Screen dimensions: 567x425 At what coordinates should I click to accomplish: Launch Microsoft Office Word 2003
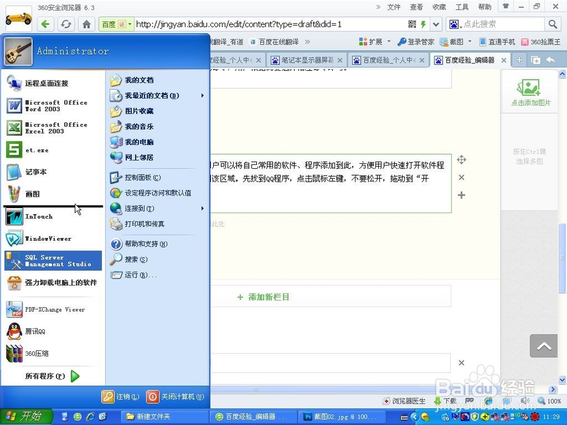[x=53, y=105]
